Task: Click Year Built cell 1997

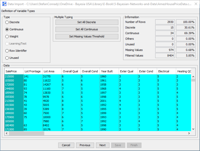Action: click(x=109, y=93)
